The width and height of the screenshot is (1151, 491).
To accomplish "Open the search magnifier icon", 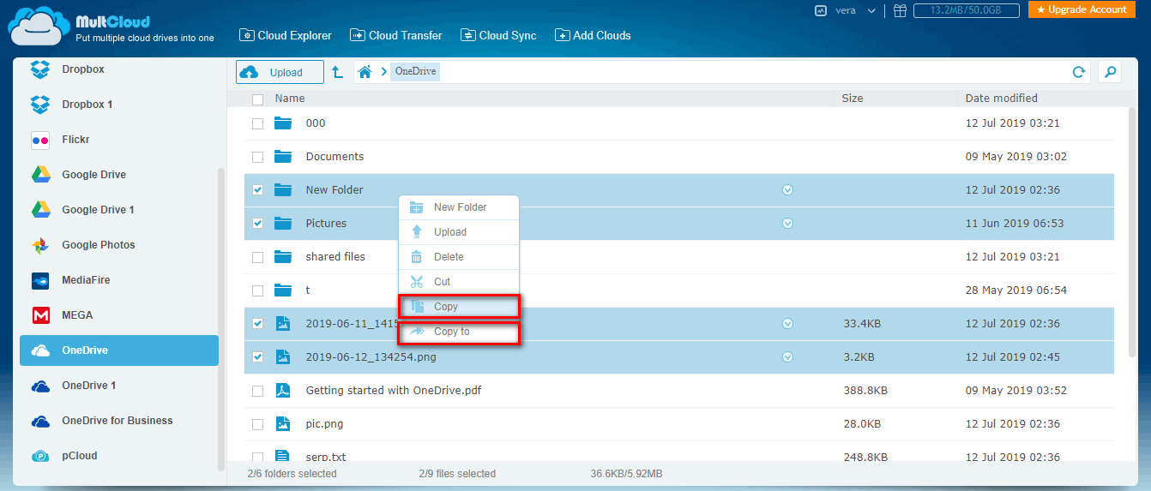I will click(1110, 72).
